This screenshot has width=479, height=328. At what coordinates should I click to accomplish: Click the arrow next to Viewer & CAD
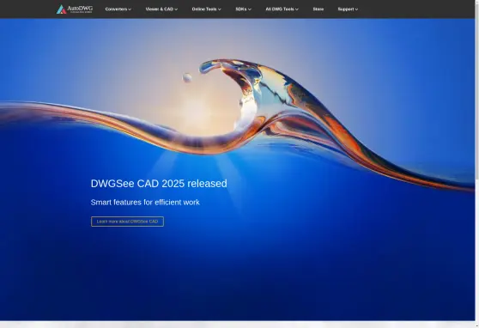tap(176, 9)
